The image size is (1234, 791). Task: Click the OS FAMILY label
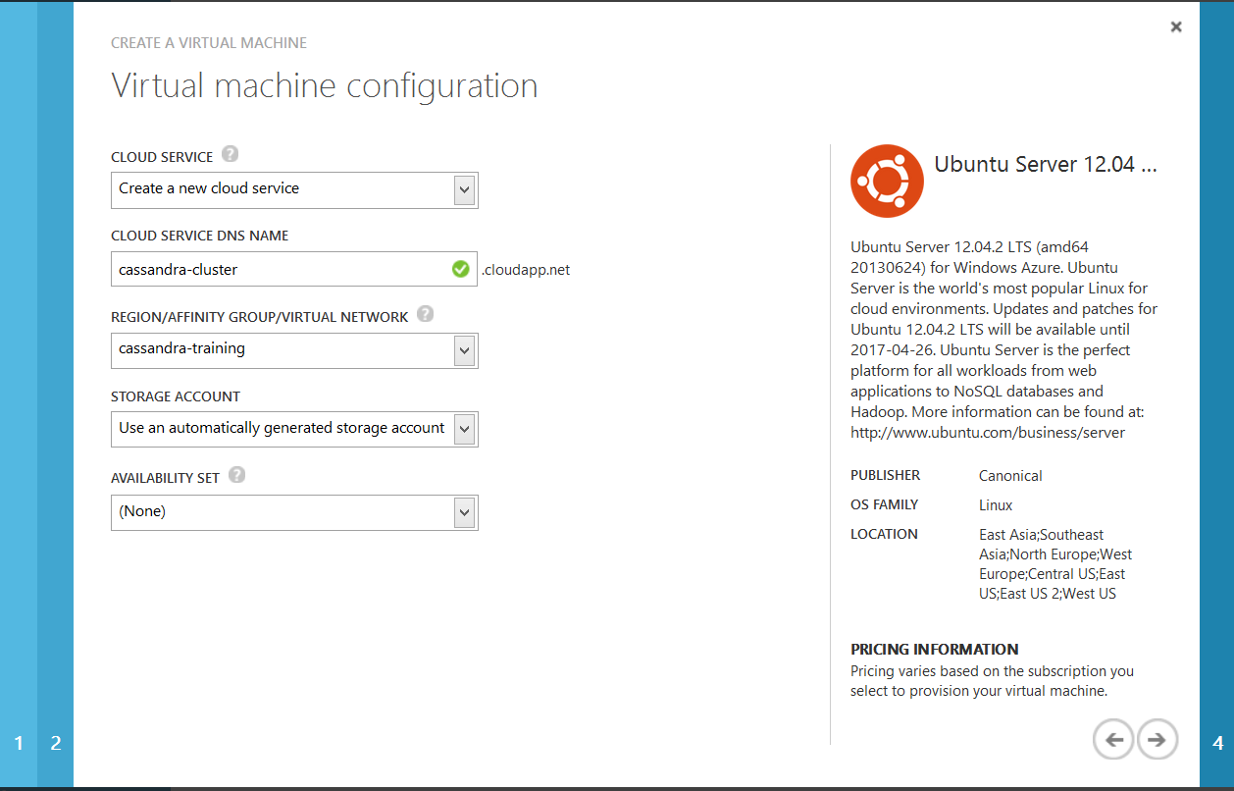(885, 504)
